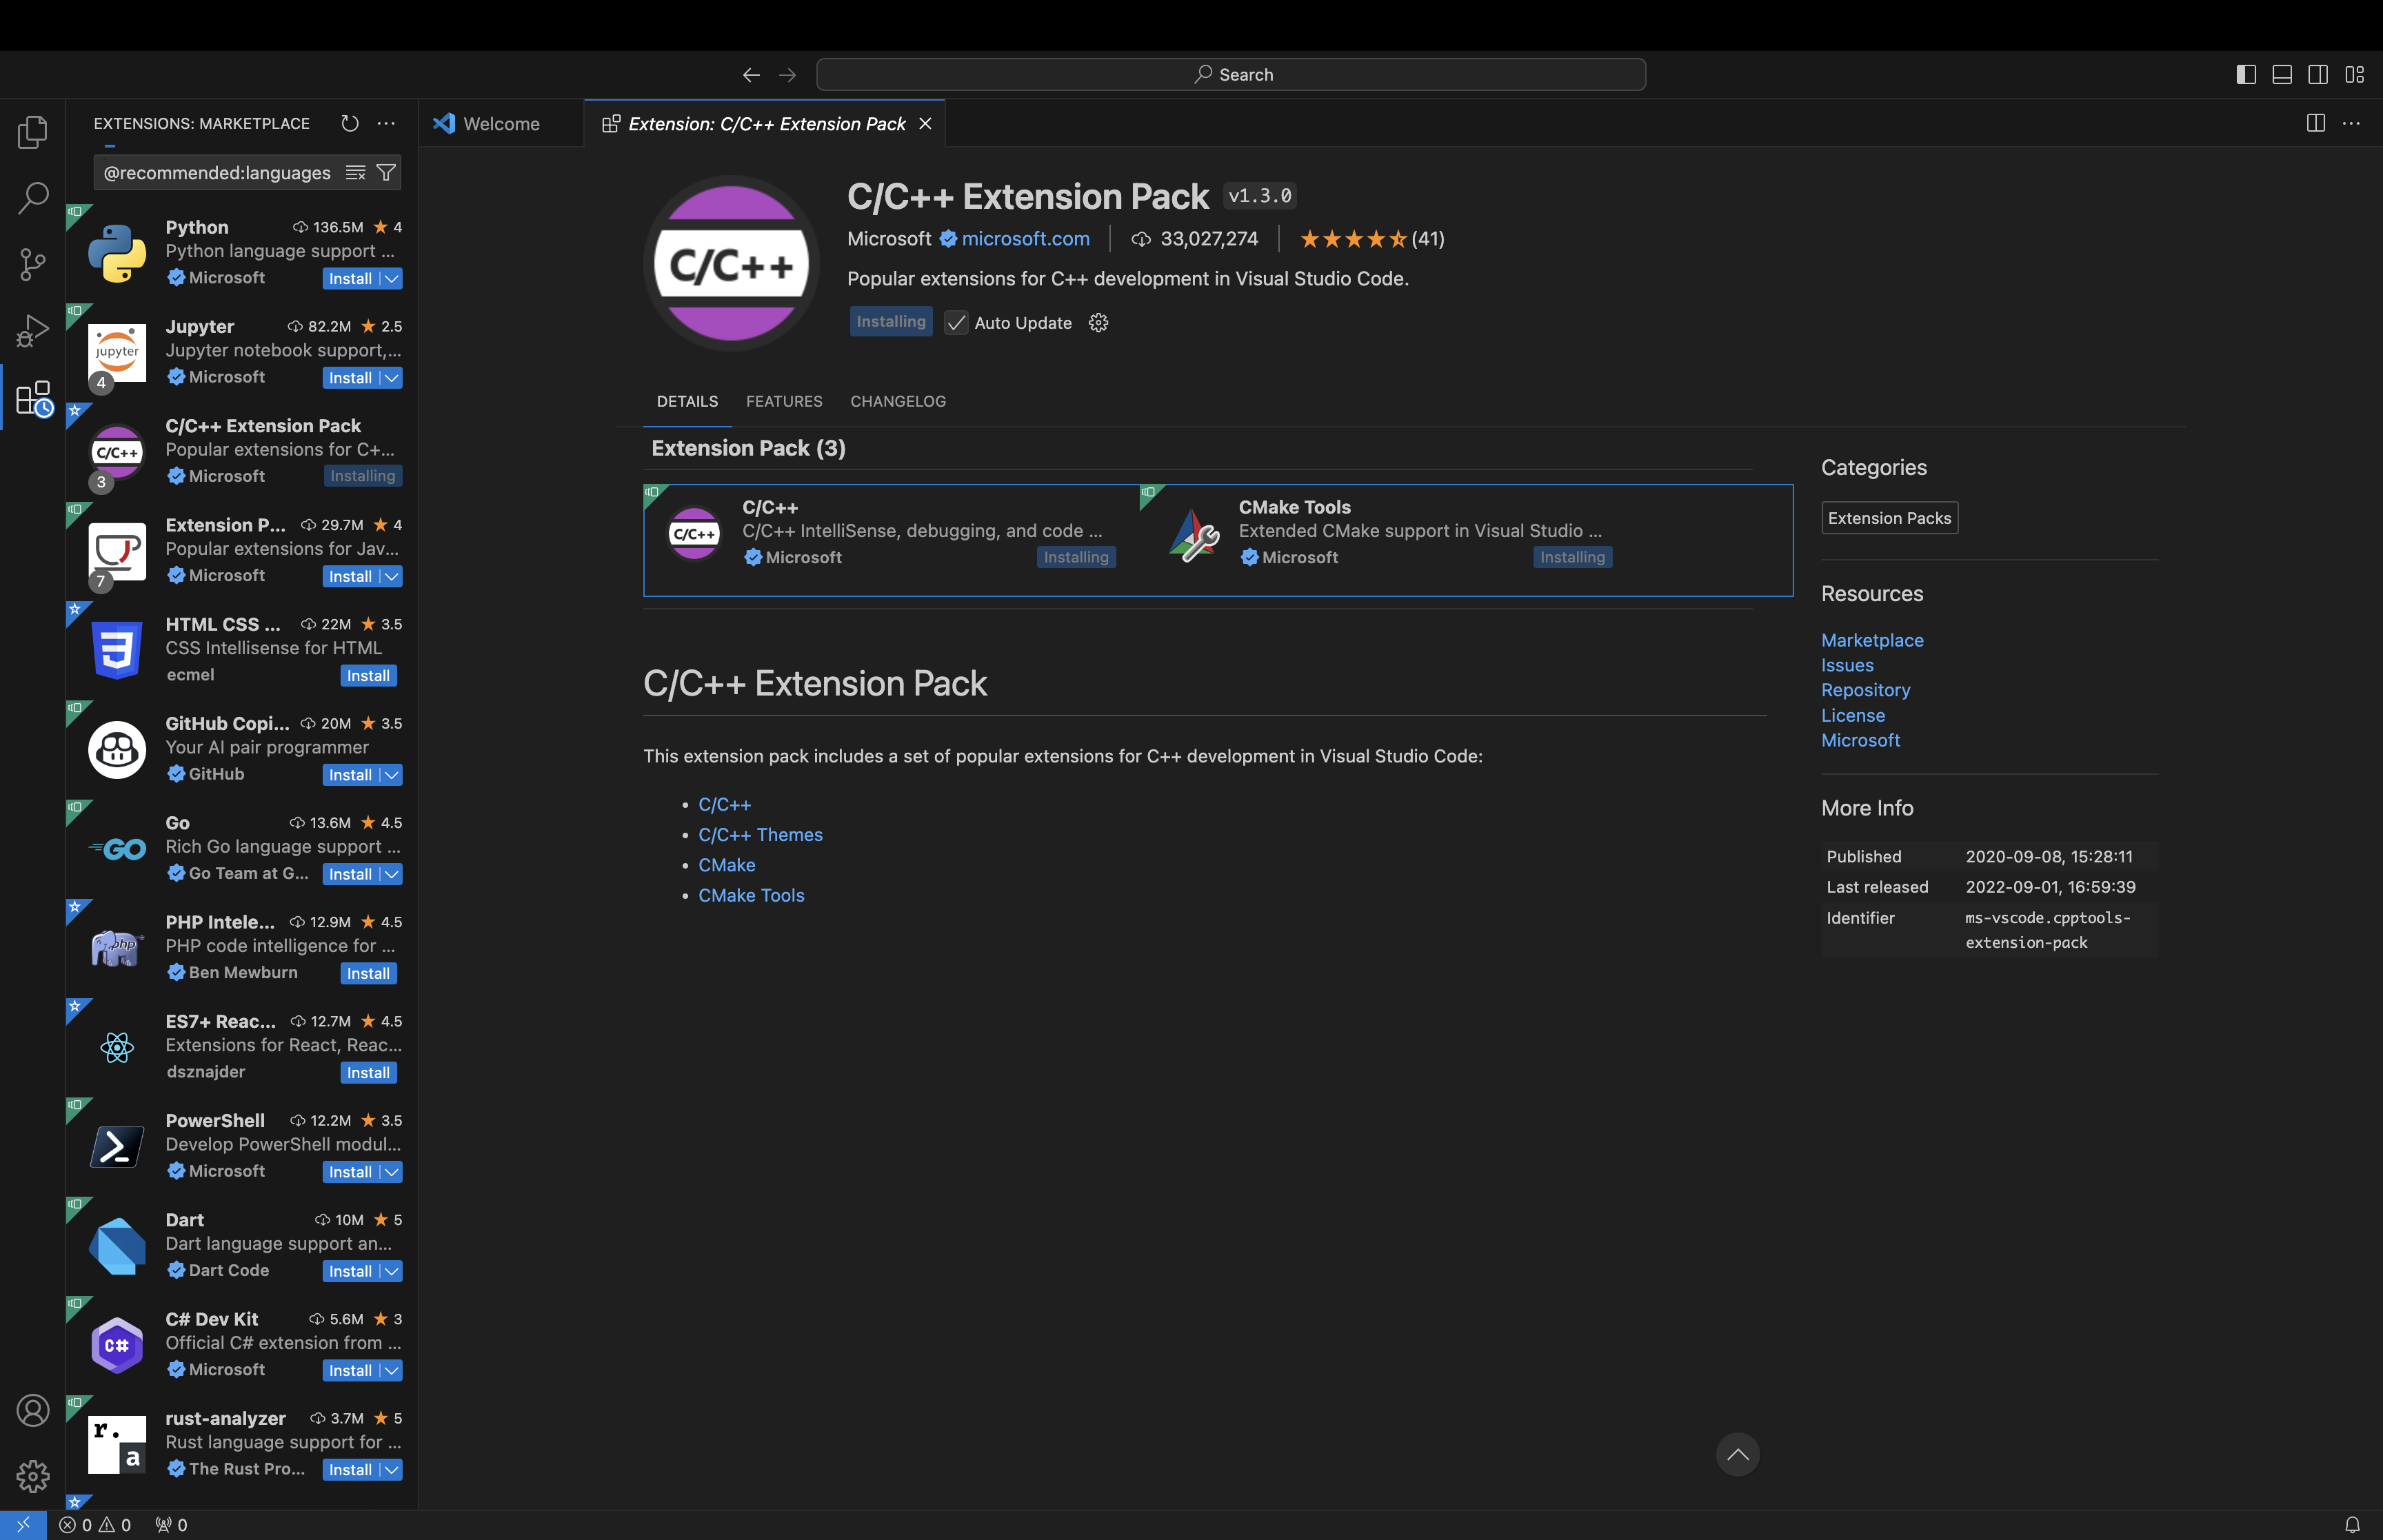Clear extensions search results
Viewport: 2383px width, 1540px height.
[x=355, y=173]
